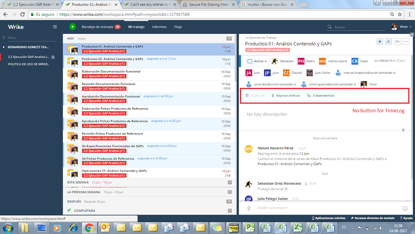Copy task permalink with the link icon
The height and width of the screenshot is (234, 415).
point(397,41)
